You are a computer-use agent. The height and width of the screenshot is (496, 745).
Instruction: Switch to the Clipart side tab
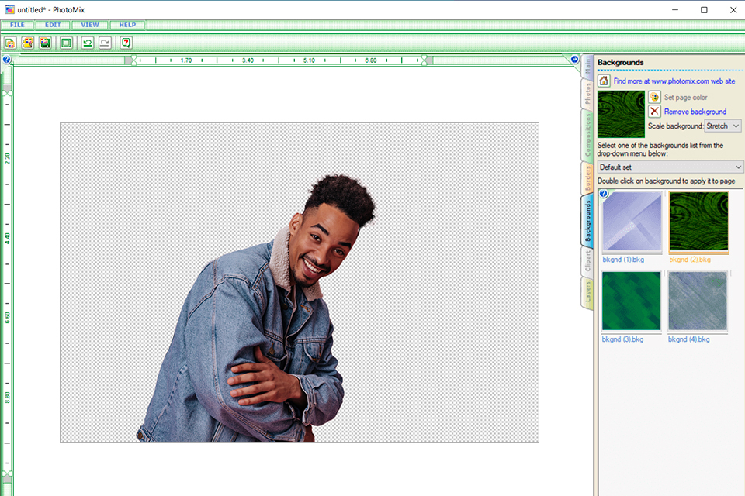click(587, 261)
